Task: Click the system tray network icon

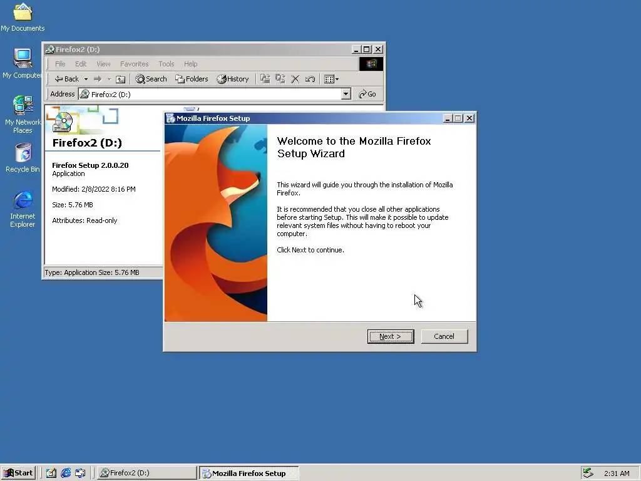Action: (x=588, y=473)
